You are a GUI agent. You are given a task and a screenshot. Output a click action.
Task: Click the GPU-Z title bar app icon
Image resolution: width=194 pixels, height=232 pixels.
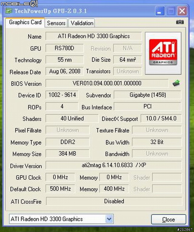8,11
